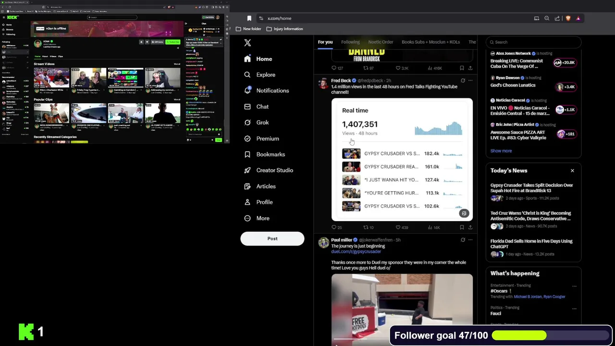The height and width of the screenshot is (346, 615).
Task: Click the Kick search box
Action: coord(112,17)
